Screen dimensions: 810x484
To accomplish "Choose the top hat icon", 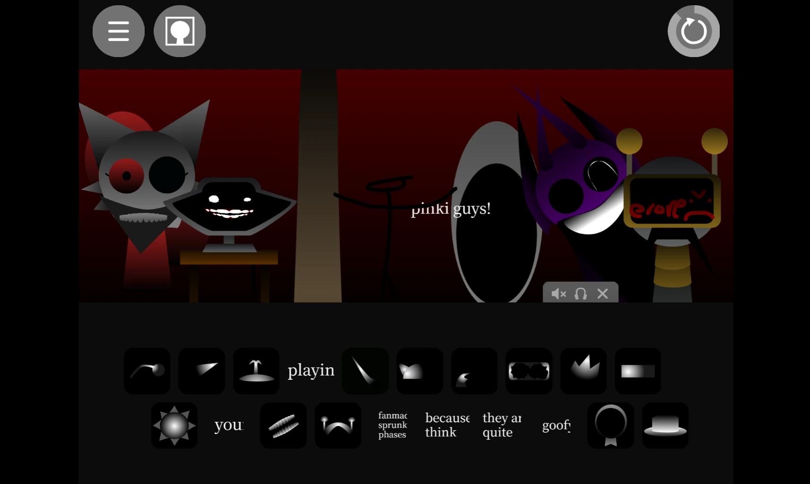I will [x=665, y=426].
